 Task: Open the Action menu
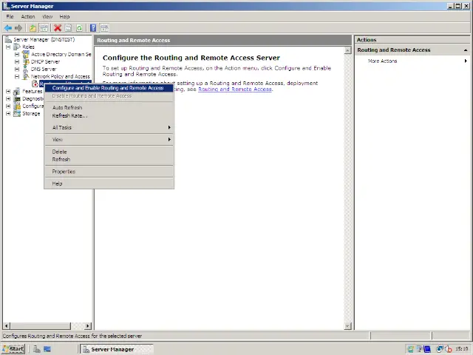[28, 16]
